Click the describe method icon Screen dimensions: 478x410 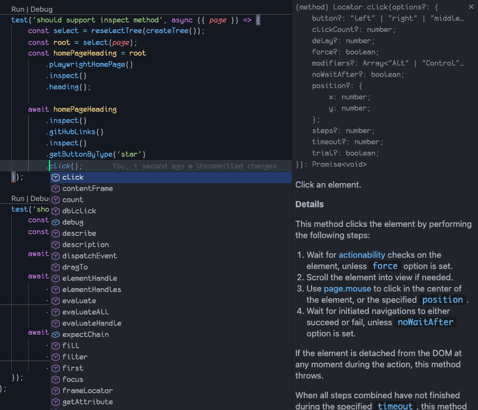pyautogui.click(x=55, y=233)
